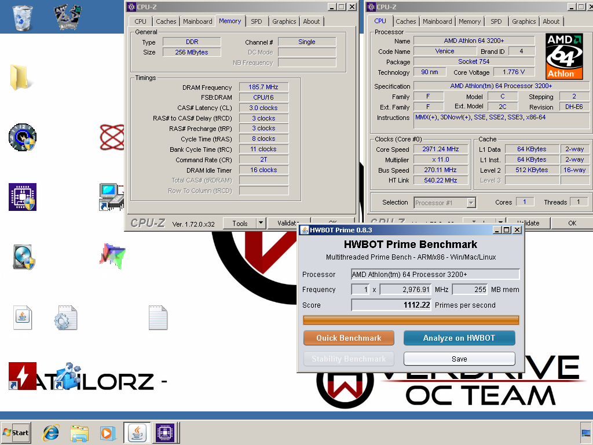Launch the clock icon with shield overlay
593x445 pixels.
[x=23, y=137]
